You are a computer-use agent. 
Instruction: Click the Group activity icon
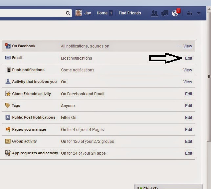pos(8,141)
